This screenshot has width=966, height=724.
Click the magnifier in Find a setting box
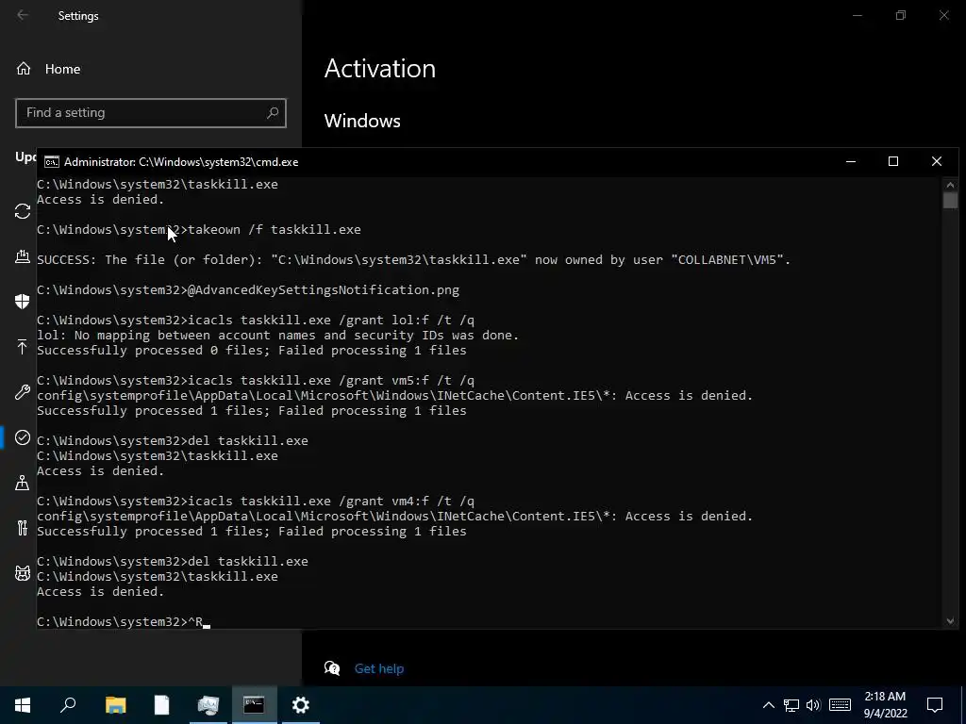(273, 113)
